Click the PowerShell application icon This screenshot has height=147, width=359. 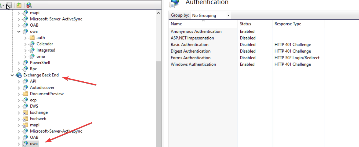pos(25,63)
